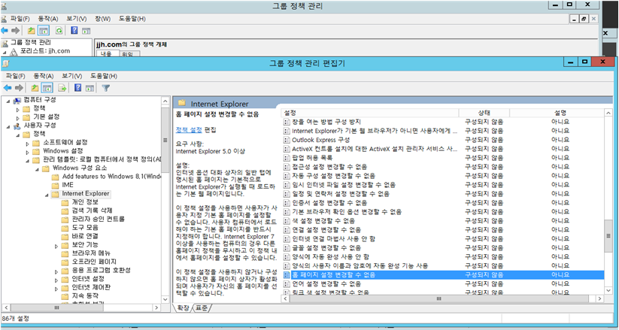Click the Up folder icon in the 그룹 정책 관리 toolbar
Image resolution: width=619 pixels, height=330 pixels.
click(x=31, y=30)
